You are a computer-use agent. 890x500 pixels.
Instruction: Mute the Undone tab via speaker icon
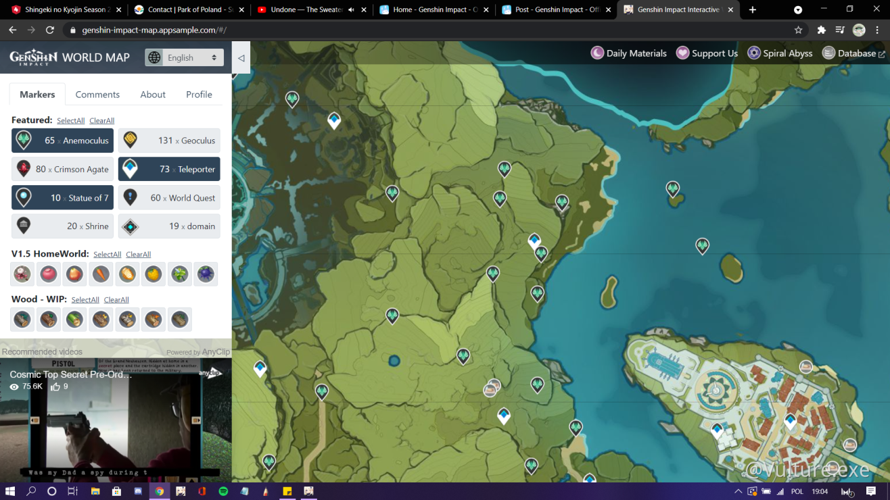tap(351, 10)
